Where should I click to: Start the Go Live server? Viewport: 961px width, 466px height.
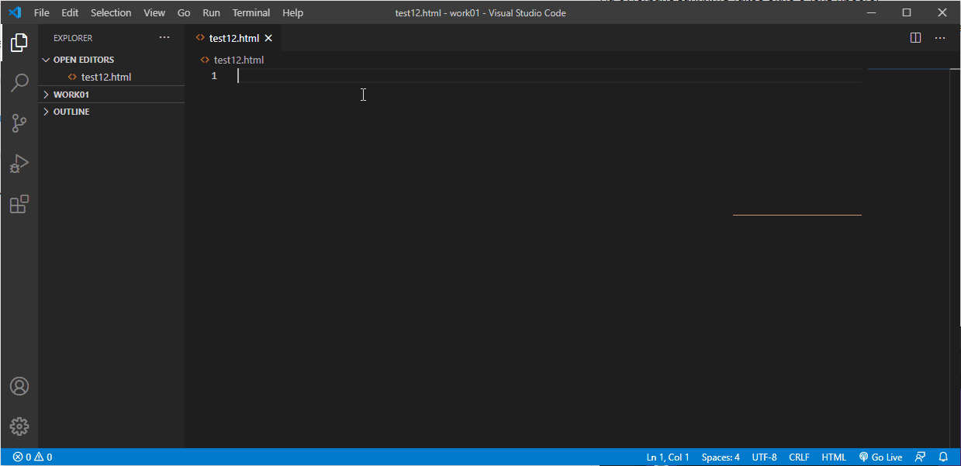881,457
